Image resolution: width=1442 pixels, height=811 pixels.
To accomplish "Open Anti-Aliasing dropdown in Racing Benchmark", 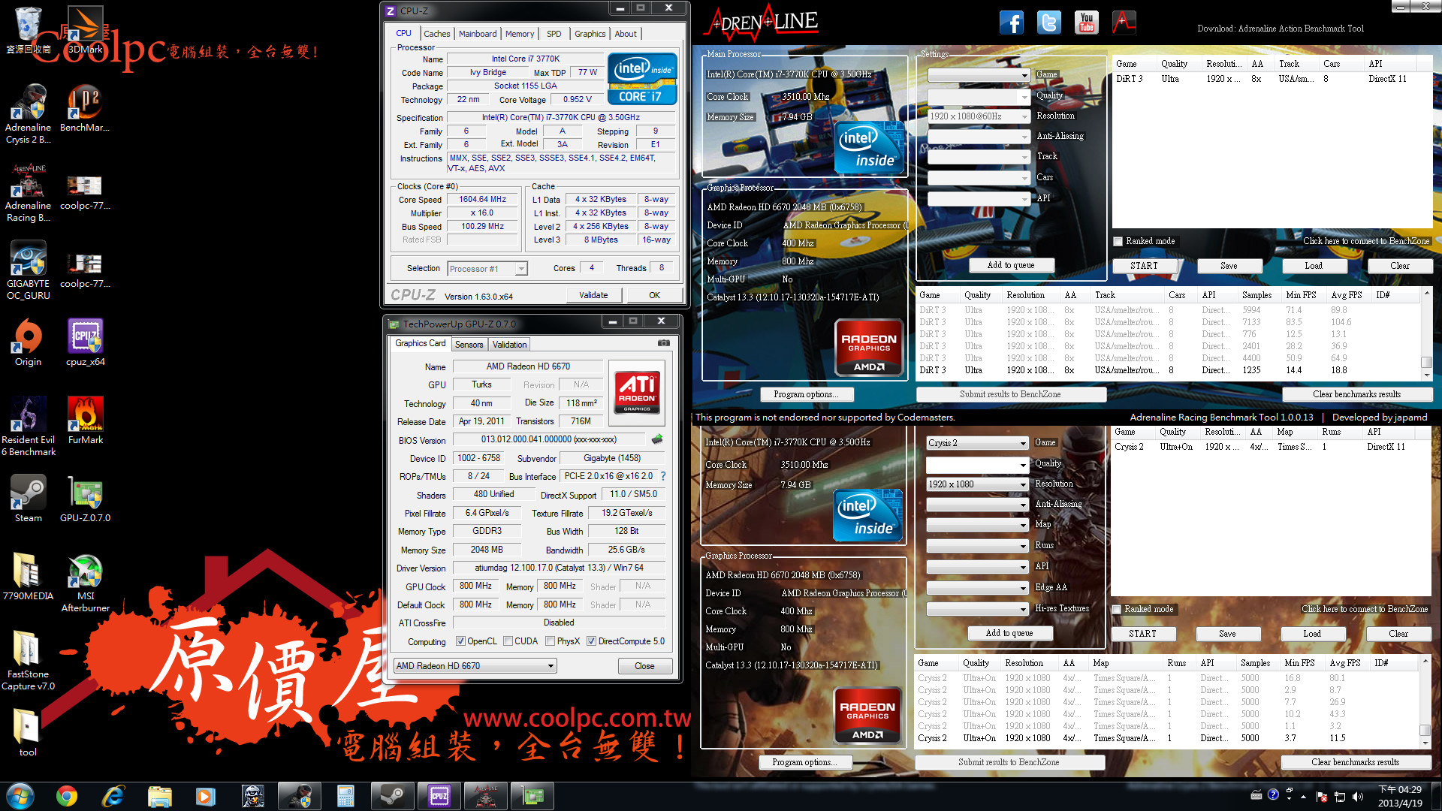I will tap(979, 137).
